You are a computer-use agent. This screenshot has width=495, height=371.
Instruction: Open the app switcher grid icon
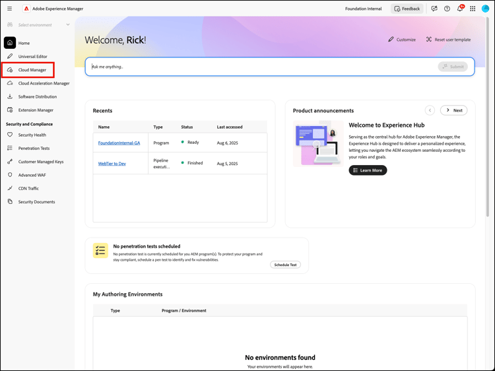[473, 9]
